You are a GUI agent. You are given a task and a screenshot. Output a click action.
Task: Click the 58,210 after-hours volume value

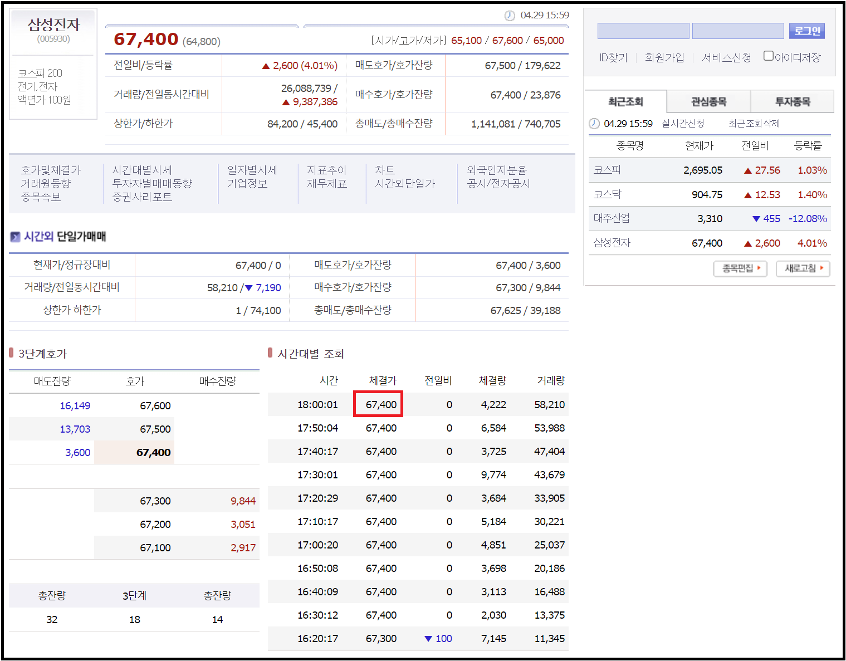[222, 288]
